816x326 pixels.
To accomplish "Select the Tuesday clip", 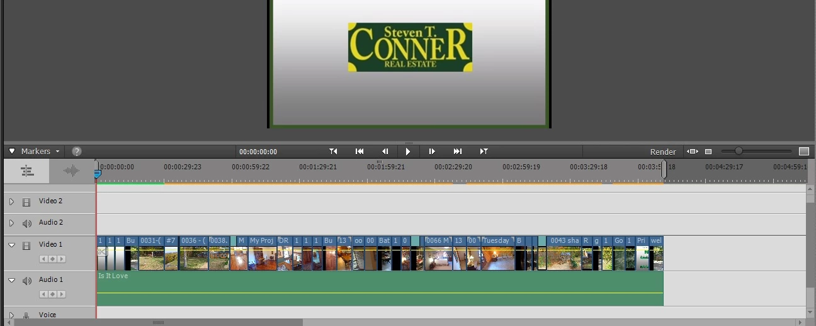I will [x=497, y=254].
